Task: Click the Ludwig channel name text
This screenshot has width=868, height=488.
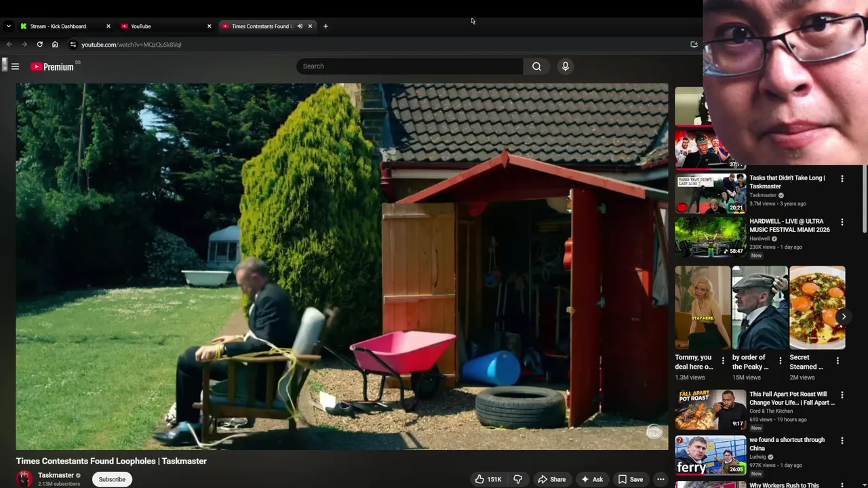Action: tap(758, 457)
